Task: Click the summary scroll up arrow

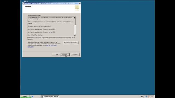Action: [75, 17]
